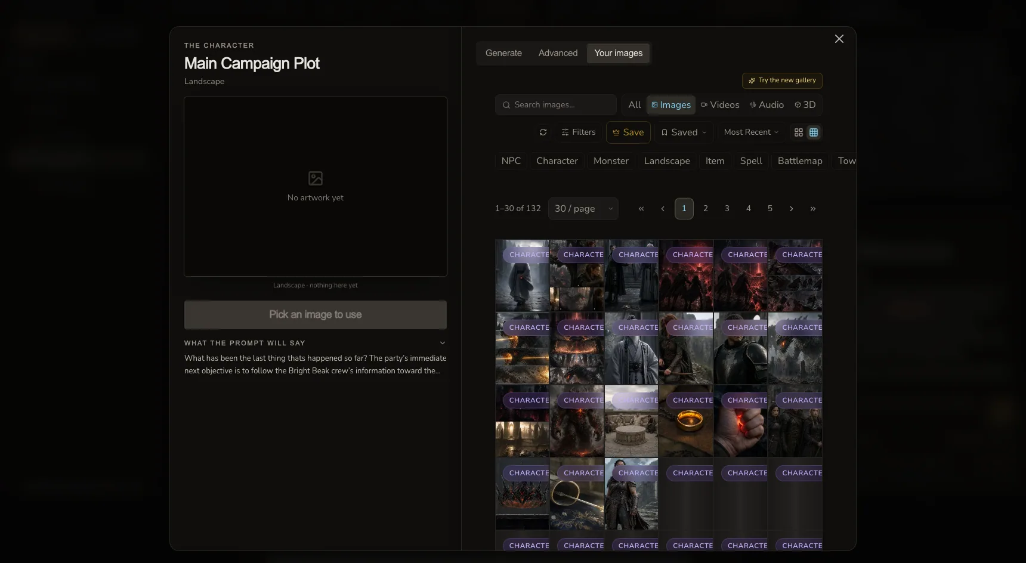This screenshot has width=1026, height=563.
Task: Switch to compact grid view icon
Action: pos(814,132)
